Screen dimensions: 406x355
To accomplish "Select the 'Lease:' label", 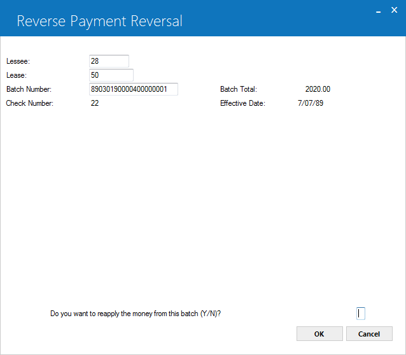I will pos(17,75).
